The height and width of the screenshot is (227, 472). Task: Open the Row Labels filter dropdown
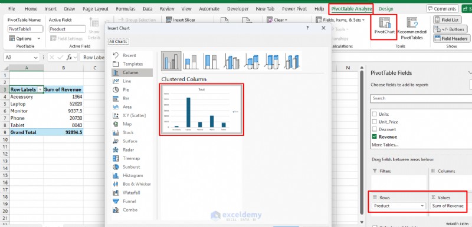[40, 89]
